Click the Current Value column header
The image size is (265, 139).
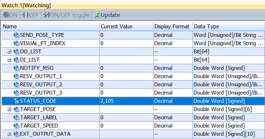pyautogui.click(x=127, y=27)
